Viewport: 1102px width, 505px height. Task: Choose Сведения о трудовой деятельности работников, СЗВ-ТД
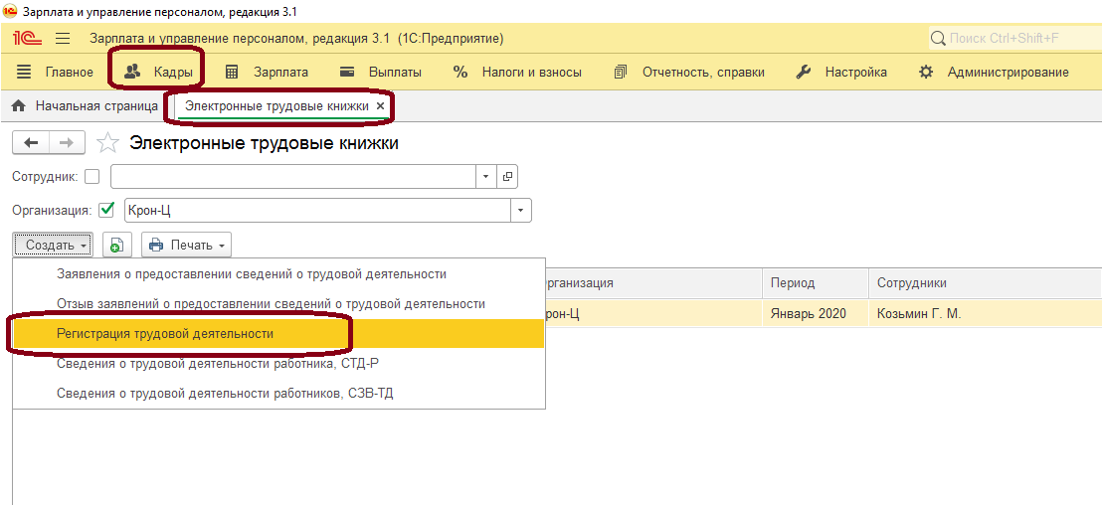(278, 393)
